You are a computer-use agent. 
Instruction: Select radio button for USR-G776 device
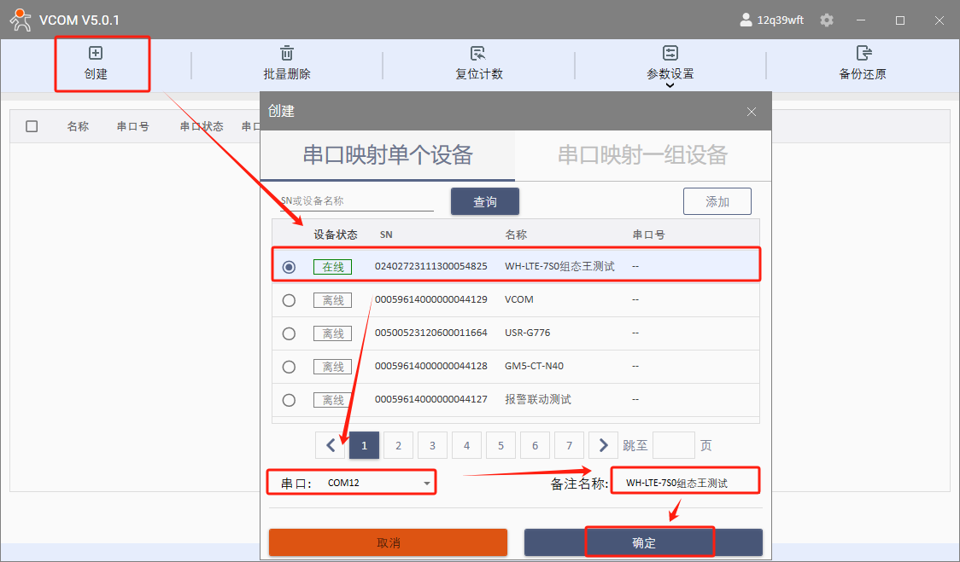pos(289,333)
